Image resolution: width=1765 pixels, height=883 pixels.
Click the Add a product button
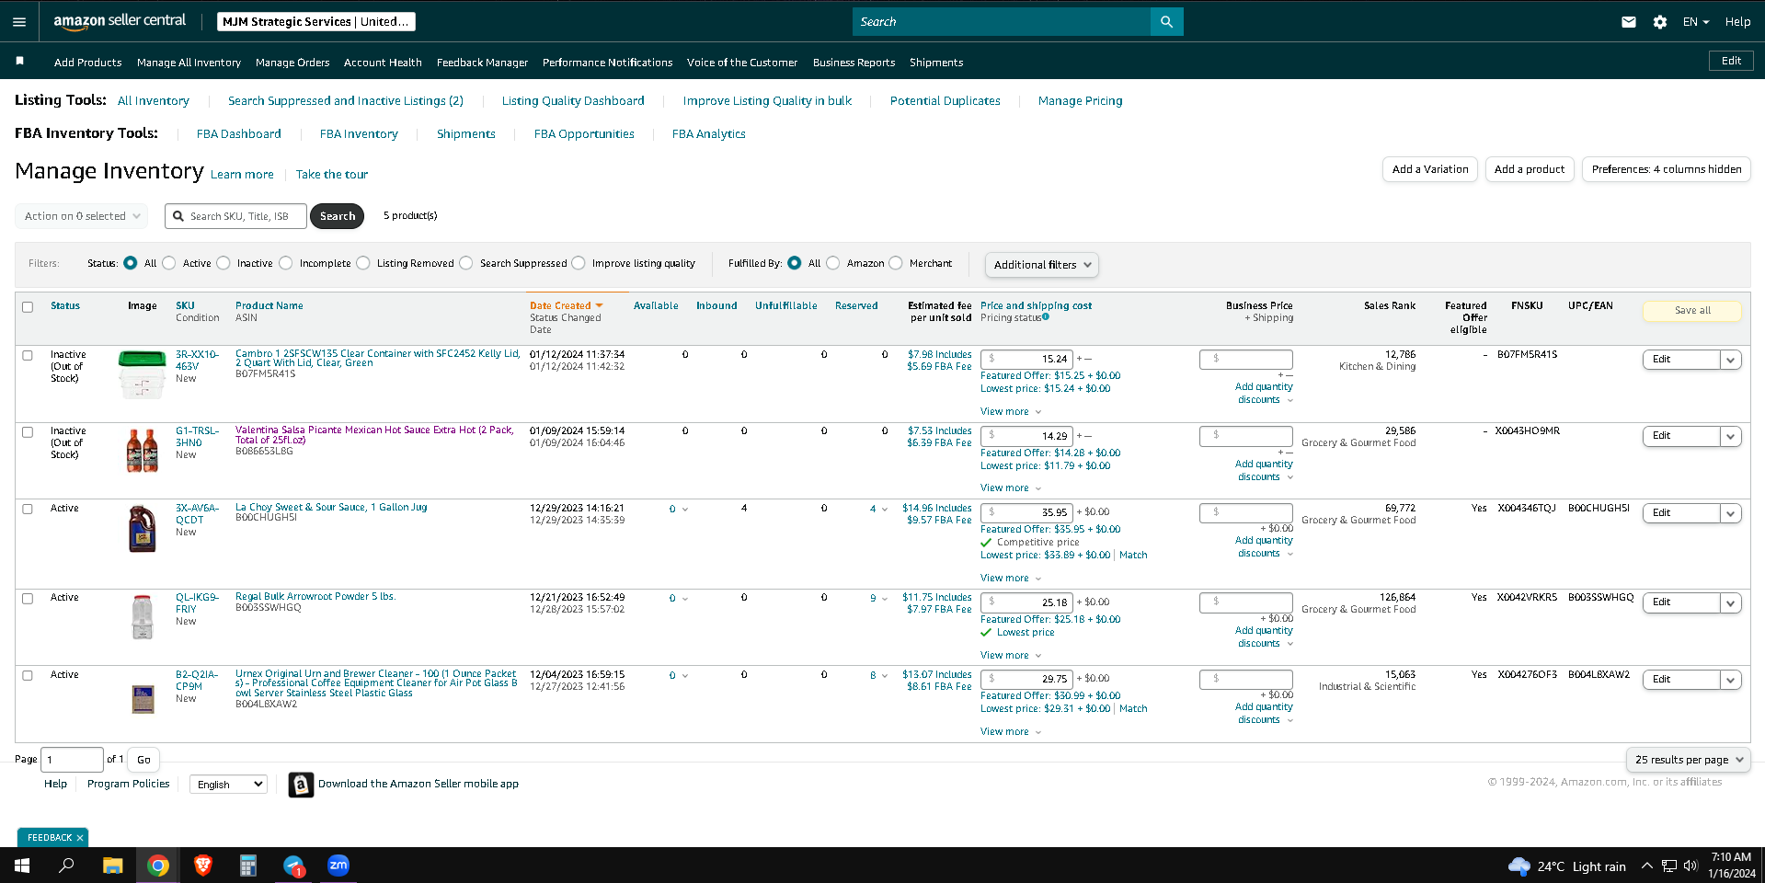tap(1530, 169)
